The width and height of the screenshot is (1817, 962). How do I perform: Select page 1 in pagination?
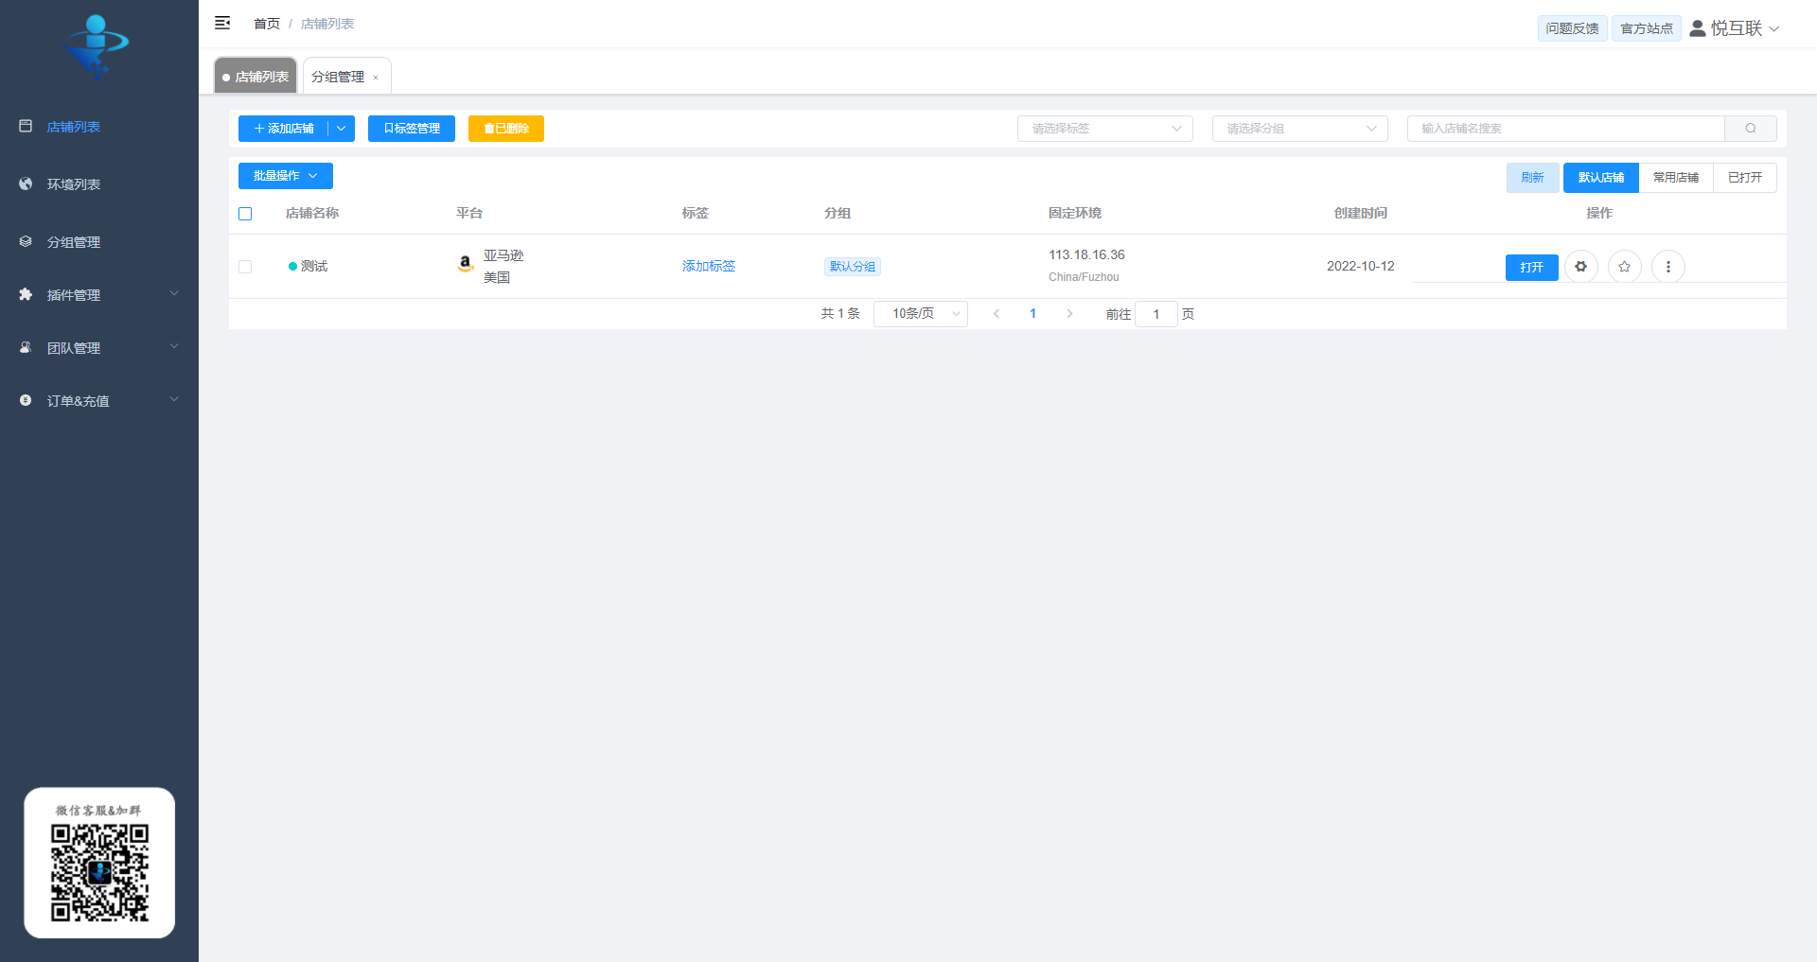point(1033,314)
